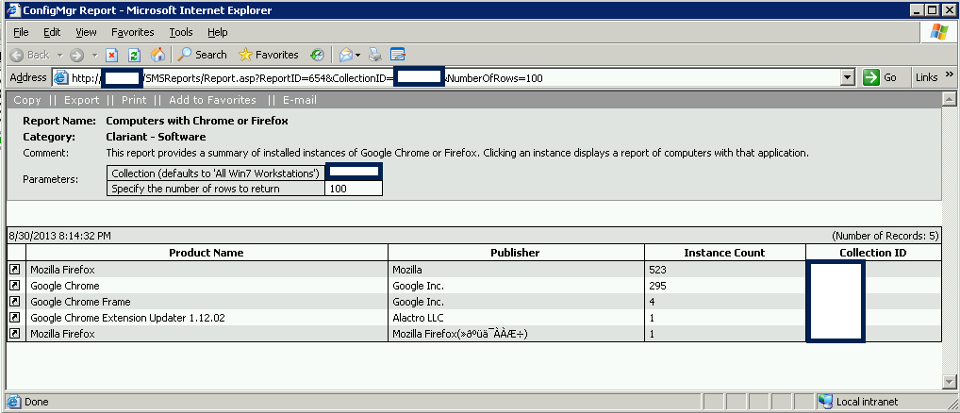Click Add to Favorites report link
Viewport: 960px width, 413px height.
click(x=212, y=100)
